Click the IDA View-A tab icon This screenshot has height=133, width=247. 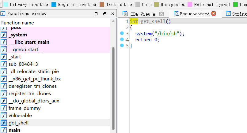click(x=125, y=14)
